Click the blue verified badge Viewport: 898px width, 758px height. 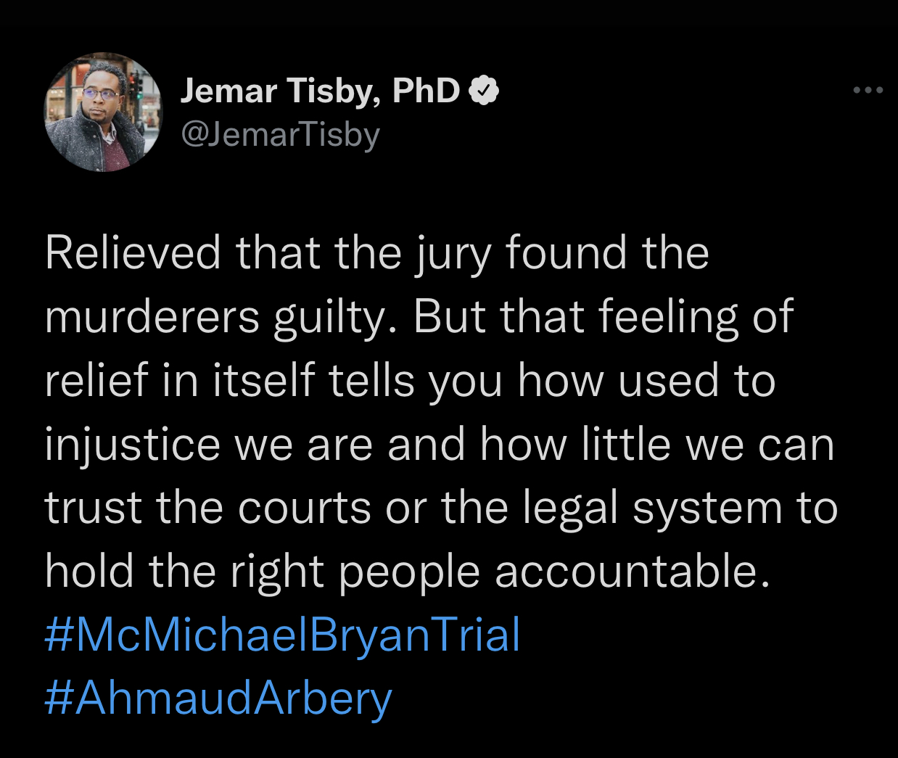pyautogui.click(x=485, y=91)
